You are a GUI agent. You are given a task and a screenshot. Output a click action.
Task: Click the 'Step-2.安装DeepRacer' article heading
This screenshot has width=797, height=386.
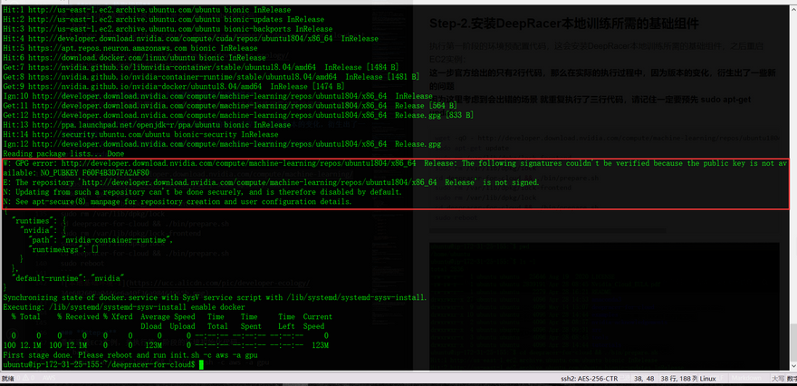tap(564, 24)
